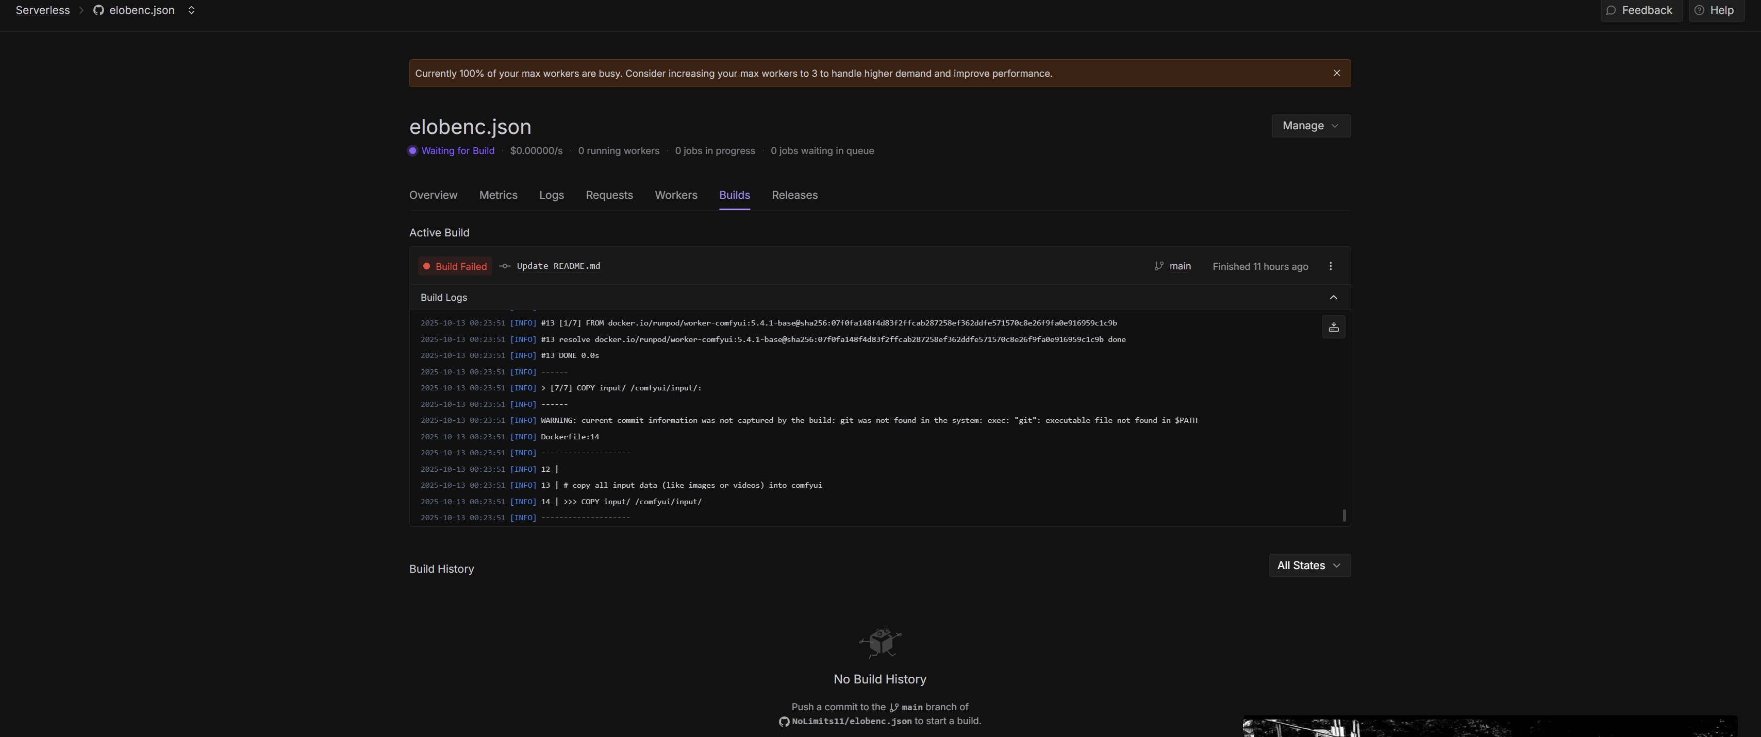Collapse the Build Logs section
The image size is (1761, 737).
click(x=1333, y=297)
